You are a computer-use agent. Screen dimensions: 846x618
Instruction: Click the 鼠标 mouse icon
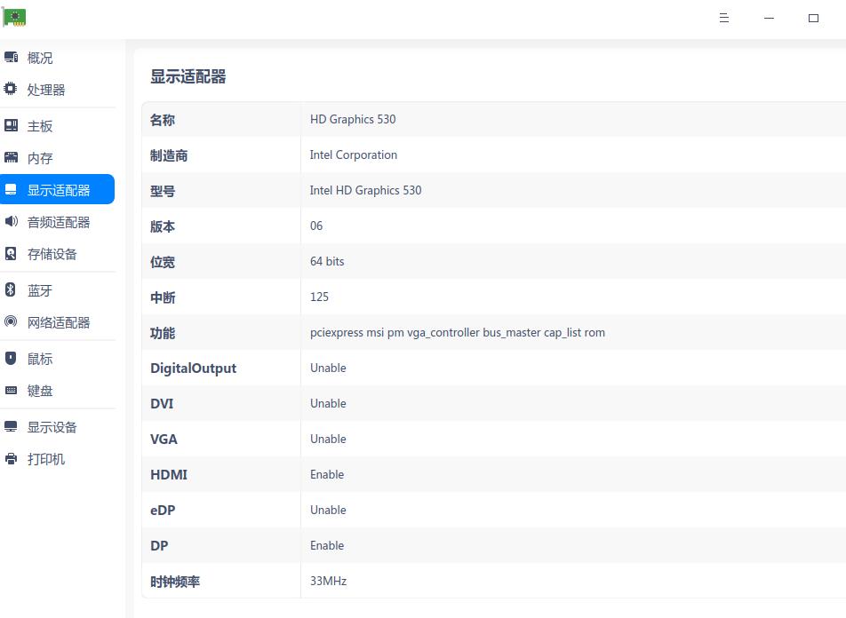pos(12,358)
